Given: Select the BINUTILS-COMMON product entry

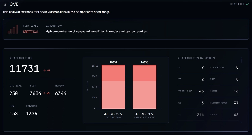Looking at the screenshot, I should pyautogui.click(x=224, y=103).
